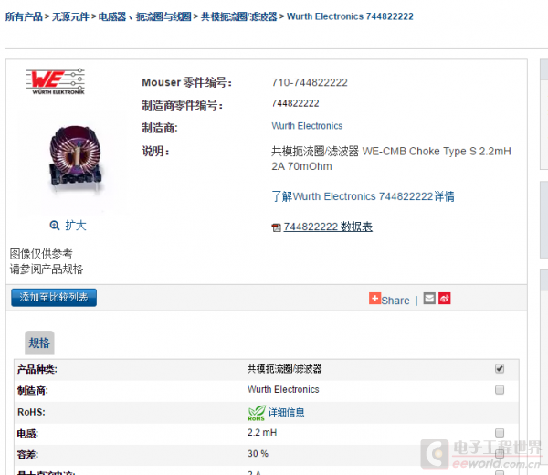The image size is (548, 475).
Task: Click the magnifier enlarge icon
Action: 55,226
